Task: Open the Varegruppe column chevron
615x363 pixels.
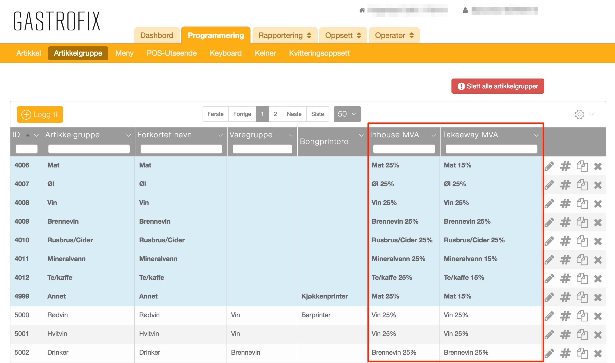Action: pos(291,135)
